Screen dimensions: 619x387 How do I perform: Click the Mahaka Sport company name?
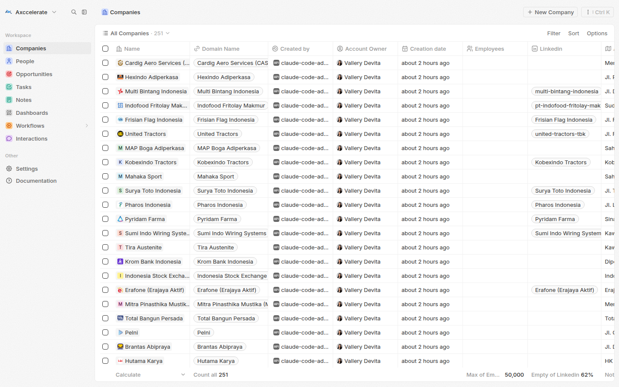[143, 176]
